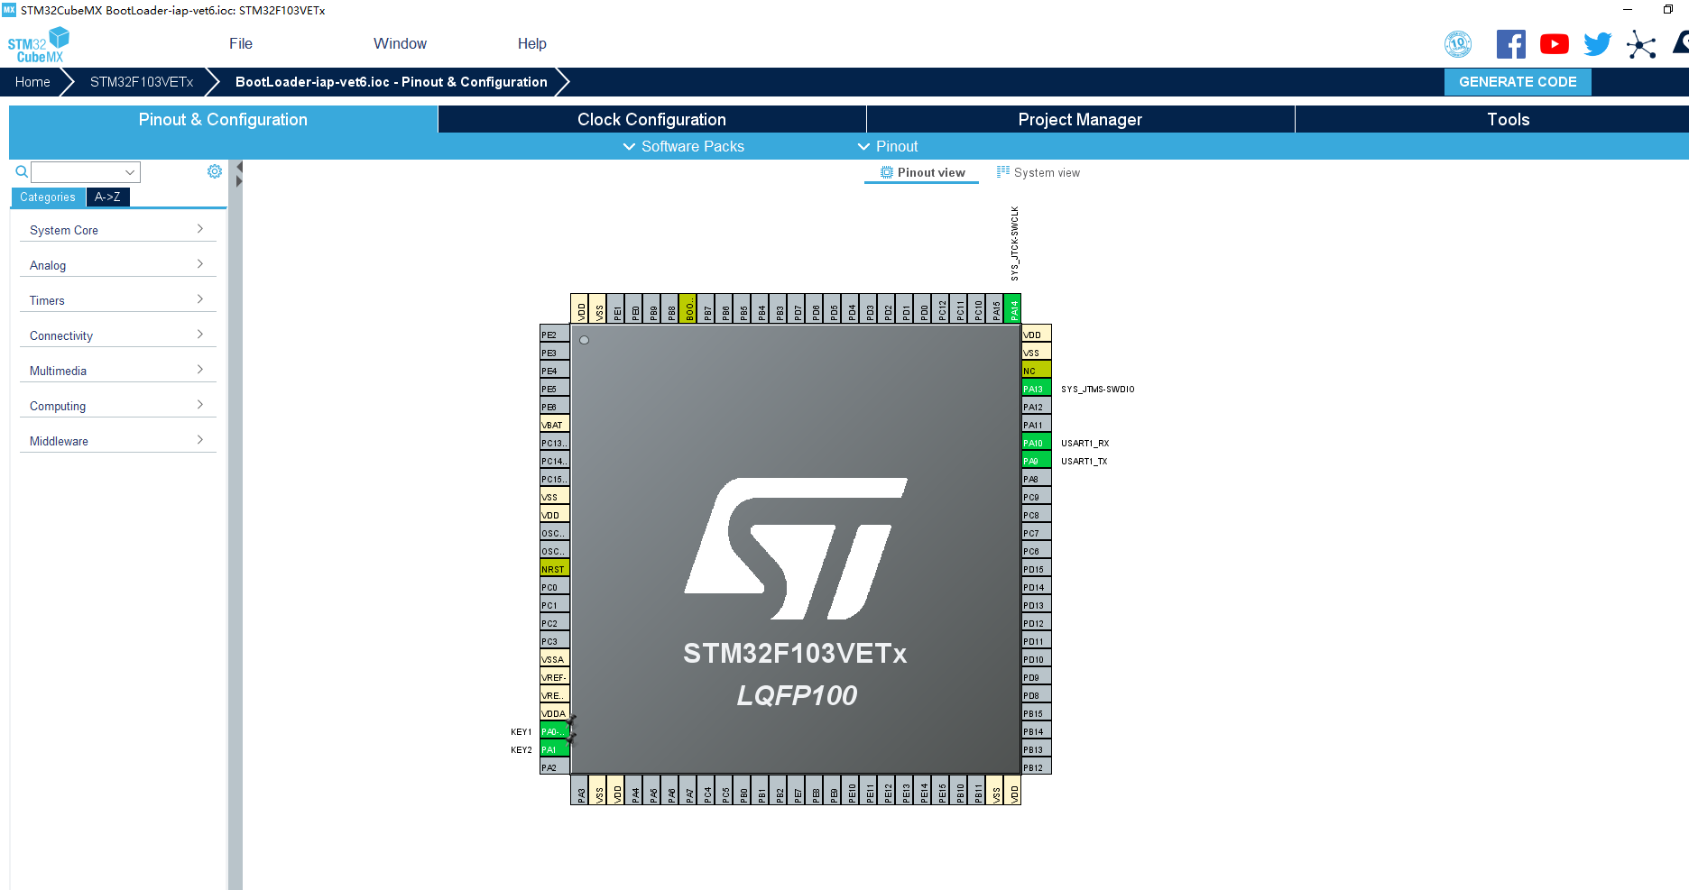Select the green PA9 USART1_TX pin
Image resolution: width=1689 pixels, height=890 pixels.
(1034, 460)
